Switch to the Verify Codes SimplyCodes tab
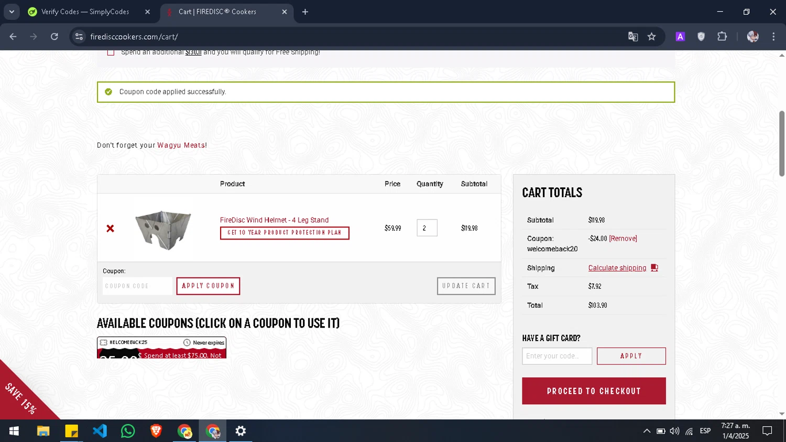786x442 pixels. pyautogui.click(x=85, y=12)
